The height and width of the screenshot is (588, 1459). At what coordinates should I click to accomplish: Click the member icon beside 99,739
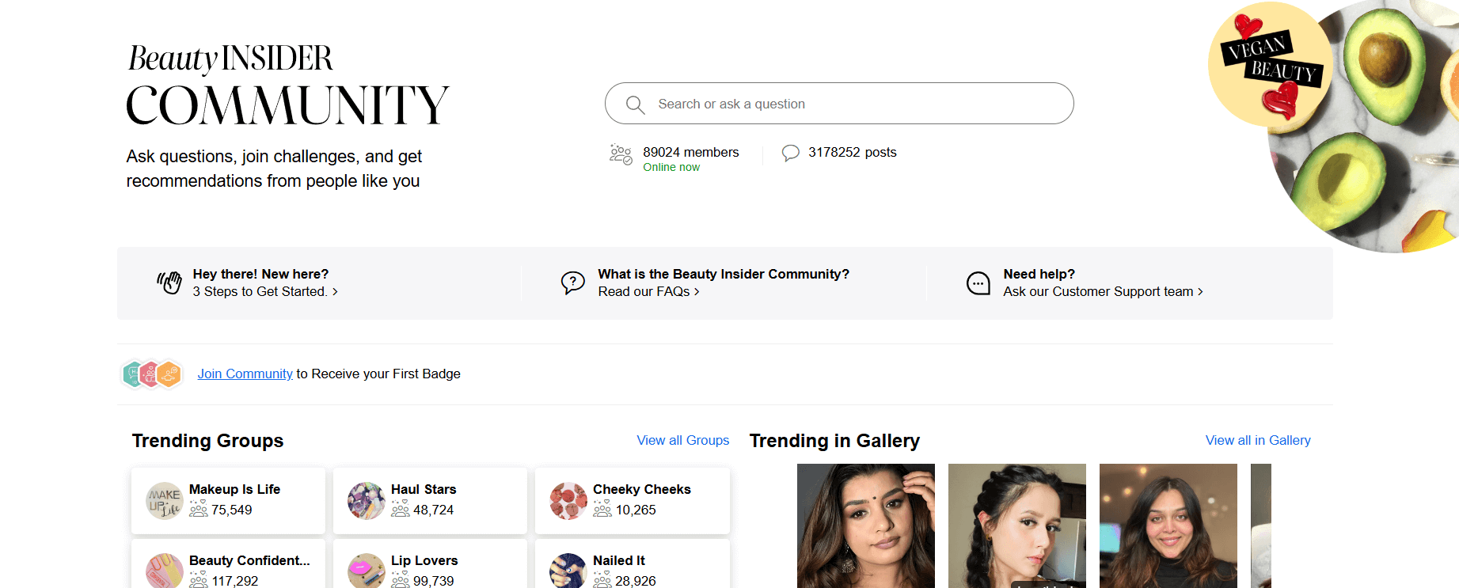click(400, 580)
